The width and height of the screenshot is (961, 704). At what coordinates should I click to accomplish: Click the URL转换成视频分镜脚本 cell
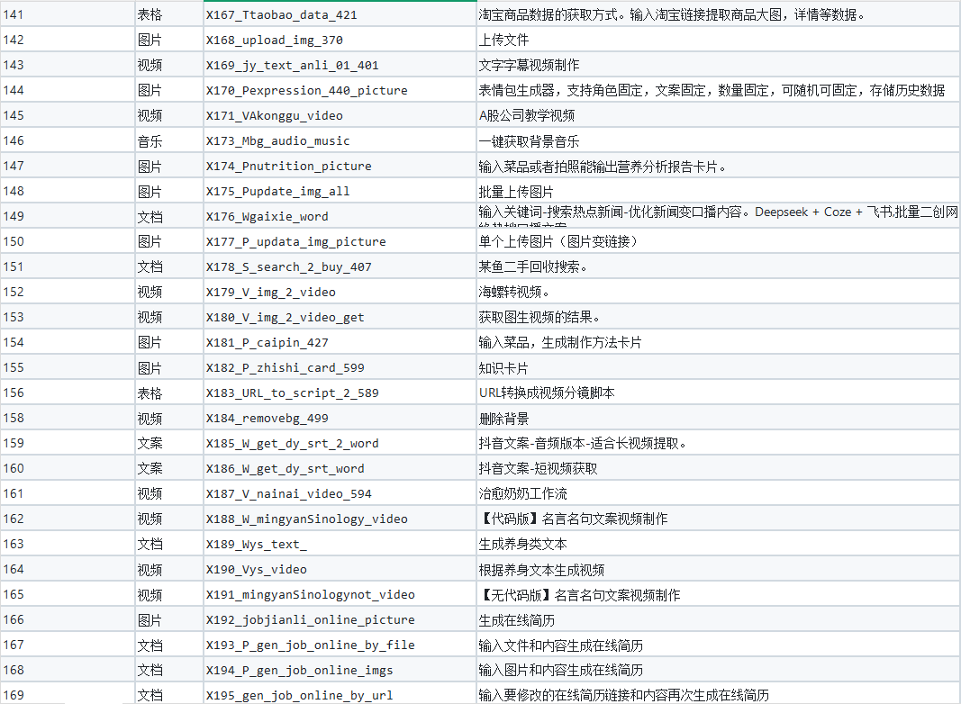718,393
